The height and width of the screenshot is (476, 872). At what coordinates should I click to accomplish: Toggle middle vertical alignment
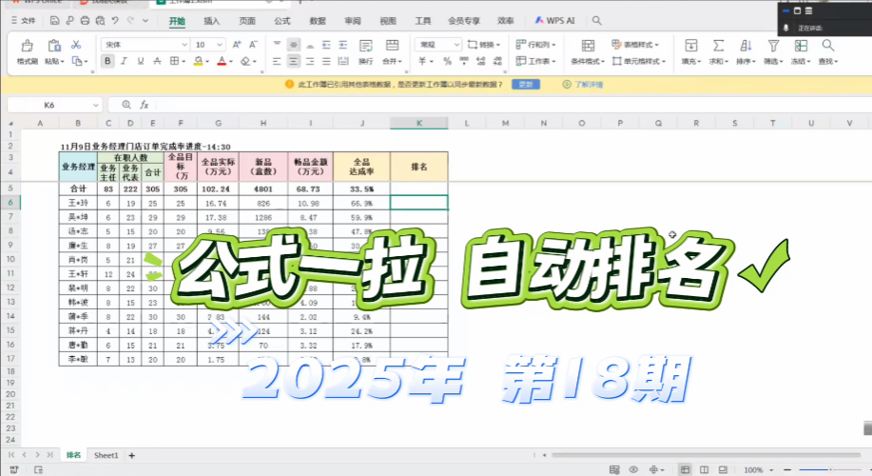pyautogui.click(x=293, y=45)
